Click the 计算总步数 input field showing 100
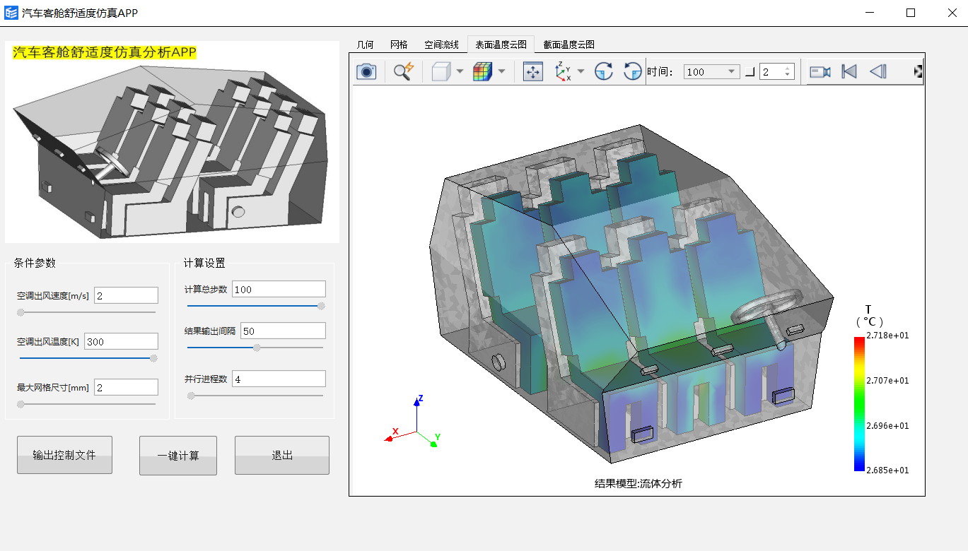Screen dimensions: 968x551 [279, 289]
